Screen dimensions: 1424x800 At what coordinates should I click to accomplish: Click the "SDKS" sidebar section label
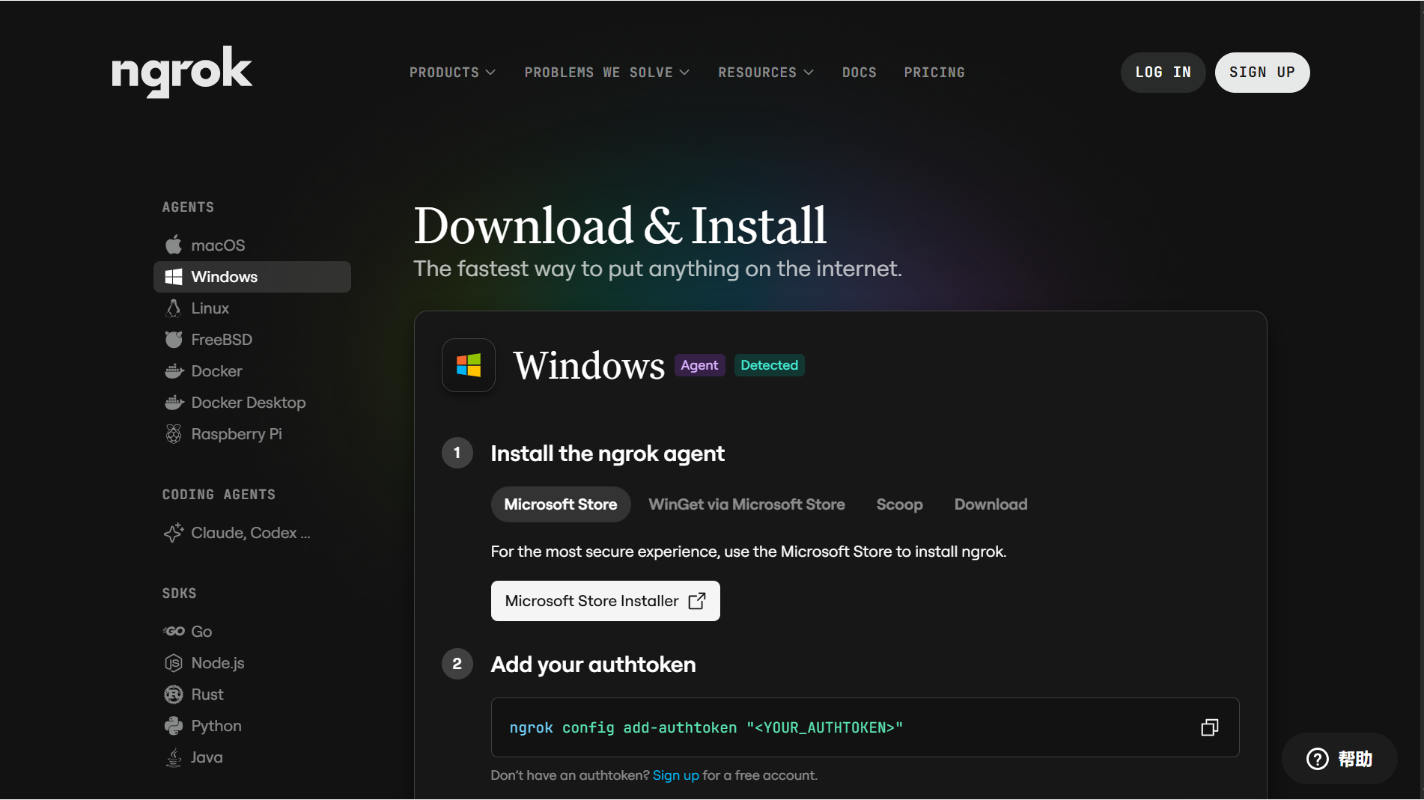[x=180, y=593]
